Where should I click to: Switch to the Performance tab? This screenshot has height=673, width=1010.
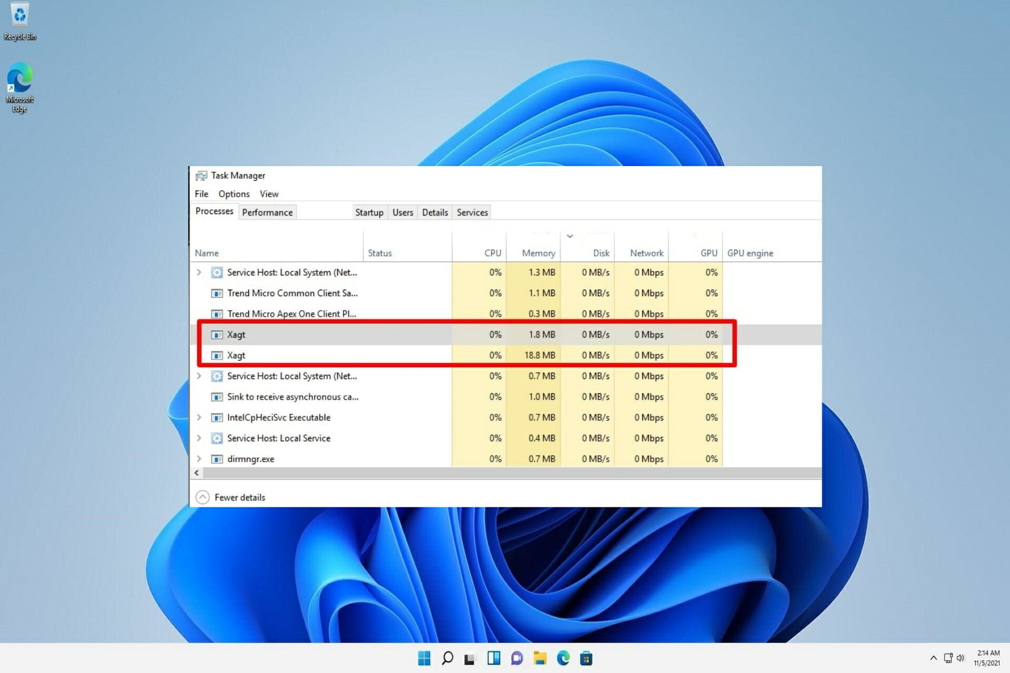click(267, 212)
